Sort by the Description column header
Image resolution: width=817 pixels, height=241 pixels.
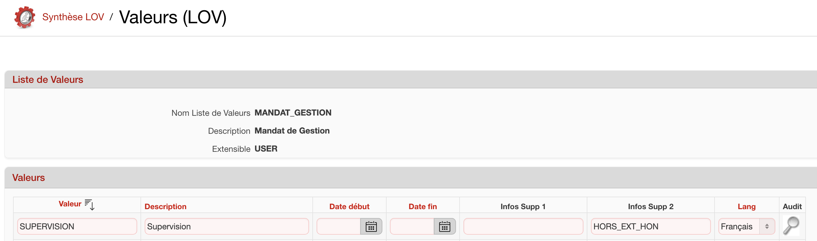click(x=165, y=207)
